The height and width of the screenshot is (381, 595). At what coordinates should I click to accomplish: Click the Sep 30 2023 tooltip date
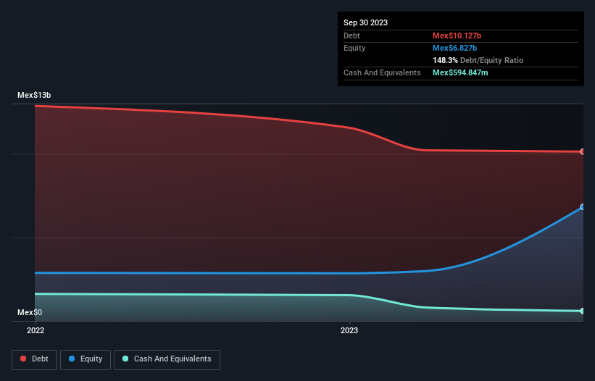click(365, 22)
